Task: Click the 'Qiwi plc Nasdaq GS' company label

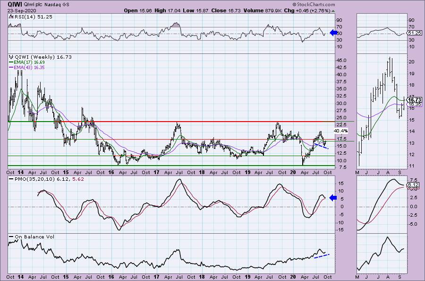Action: pyautogui.click(x=47, y=5)
